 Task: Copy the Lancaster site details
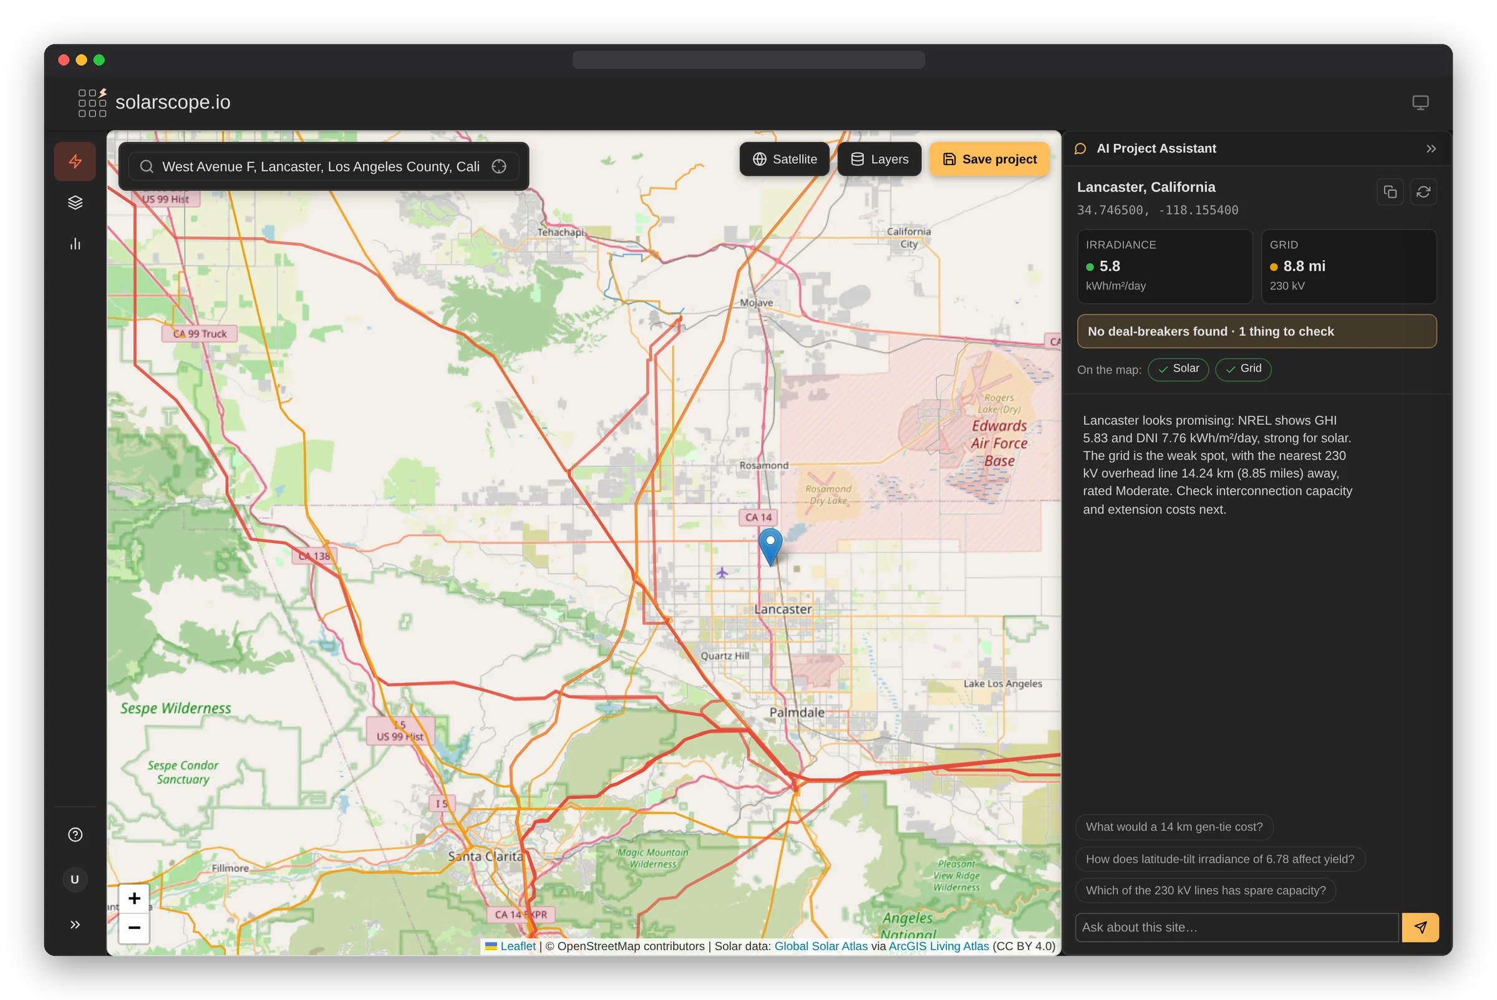[1390, 192]
